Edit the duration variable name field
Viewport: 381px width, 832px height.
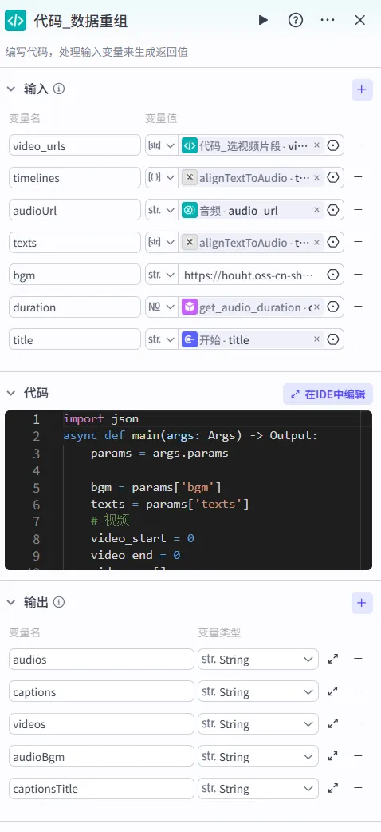[x=75, y=307]
